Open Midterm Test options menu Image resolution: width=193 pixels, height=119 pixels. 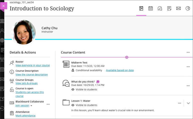[x=188, y=67]
